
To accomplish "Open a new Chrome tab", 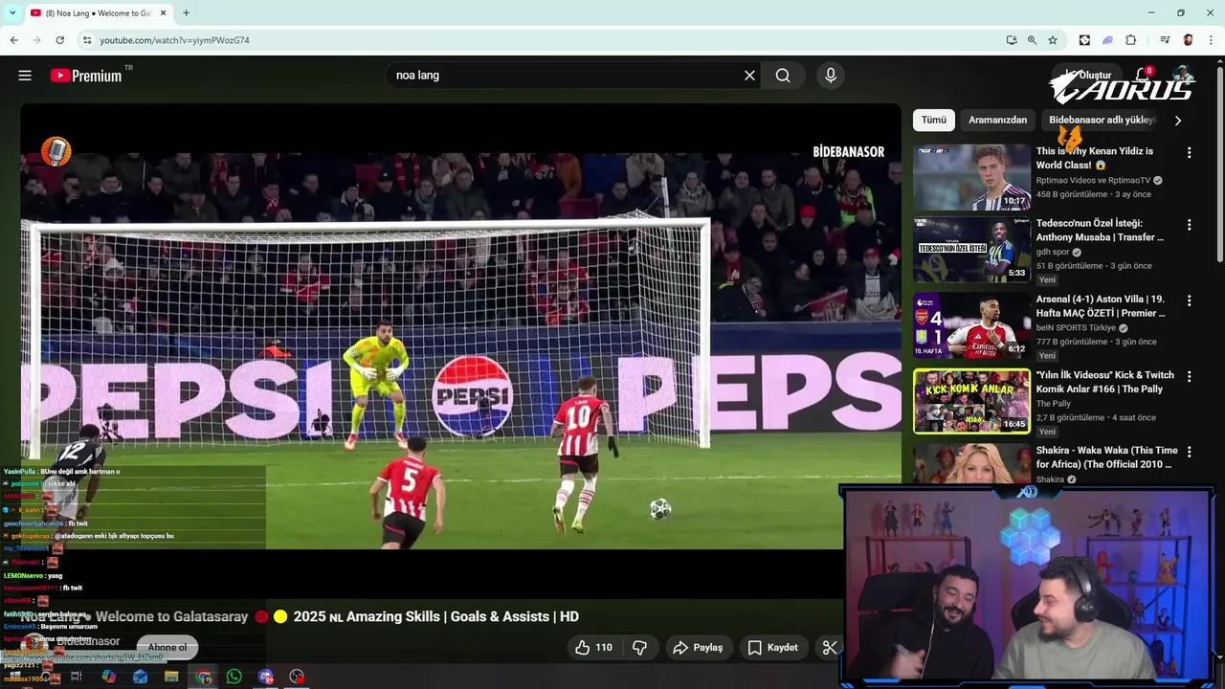I will [186, 13].
